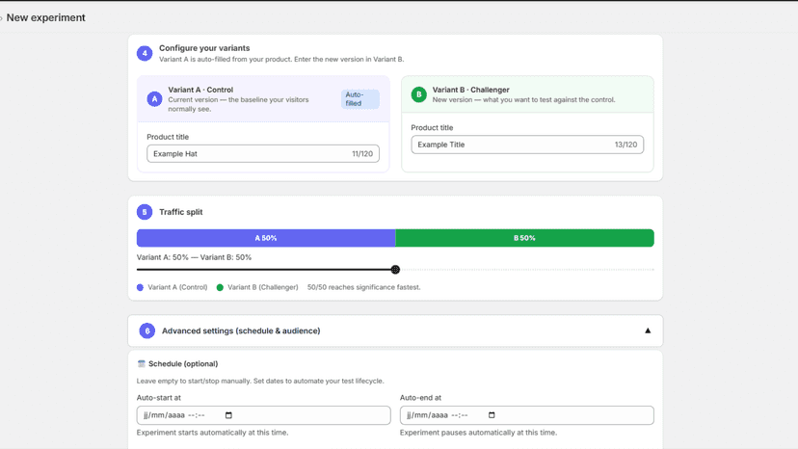The height and width of the screenshot is (449, 798).
Task: Click the 50/50 reaches significance fastest note
Action: (x=364, y=287)
